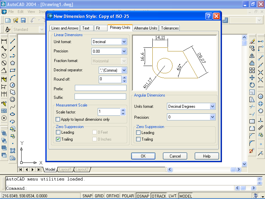The height and width of the screenshot is (199, 265).
Task: Select the Line drawing tool
Action: tap(13, 41)
